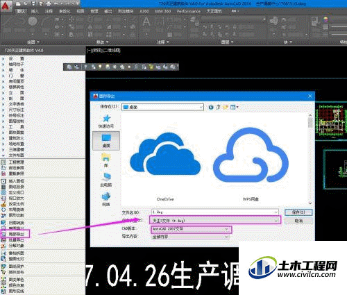Select 此电脑 in dialog places bar

[106, 180]
